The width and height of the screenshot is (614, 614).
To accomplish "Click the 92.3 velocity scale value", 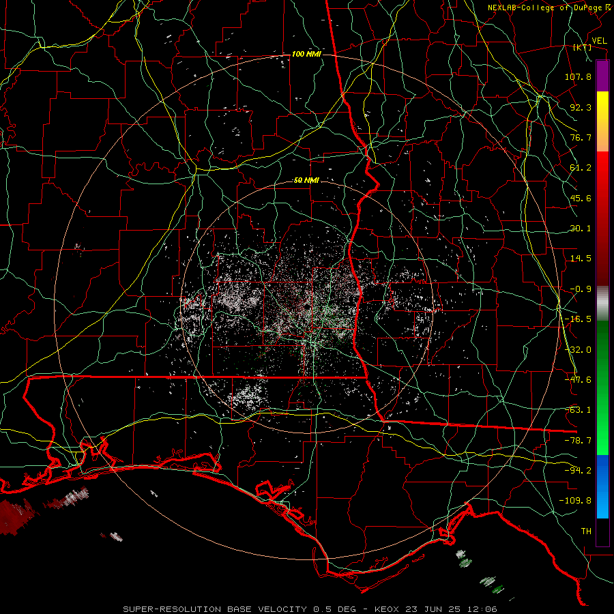I will (581, 107).
